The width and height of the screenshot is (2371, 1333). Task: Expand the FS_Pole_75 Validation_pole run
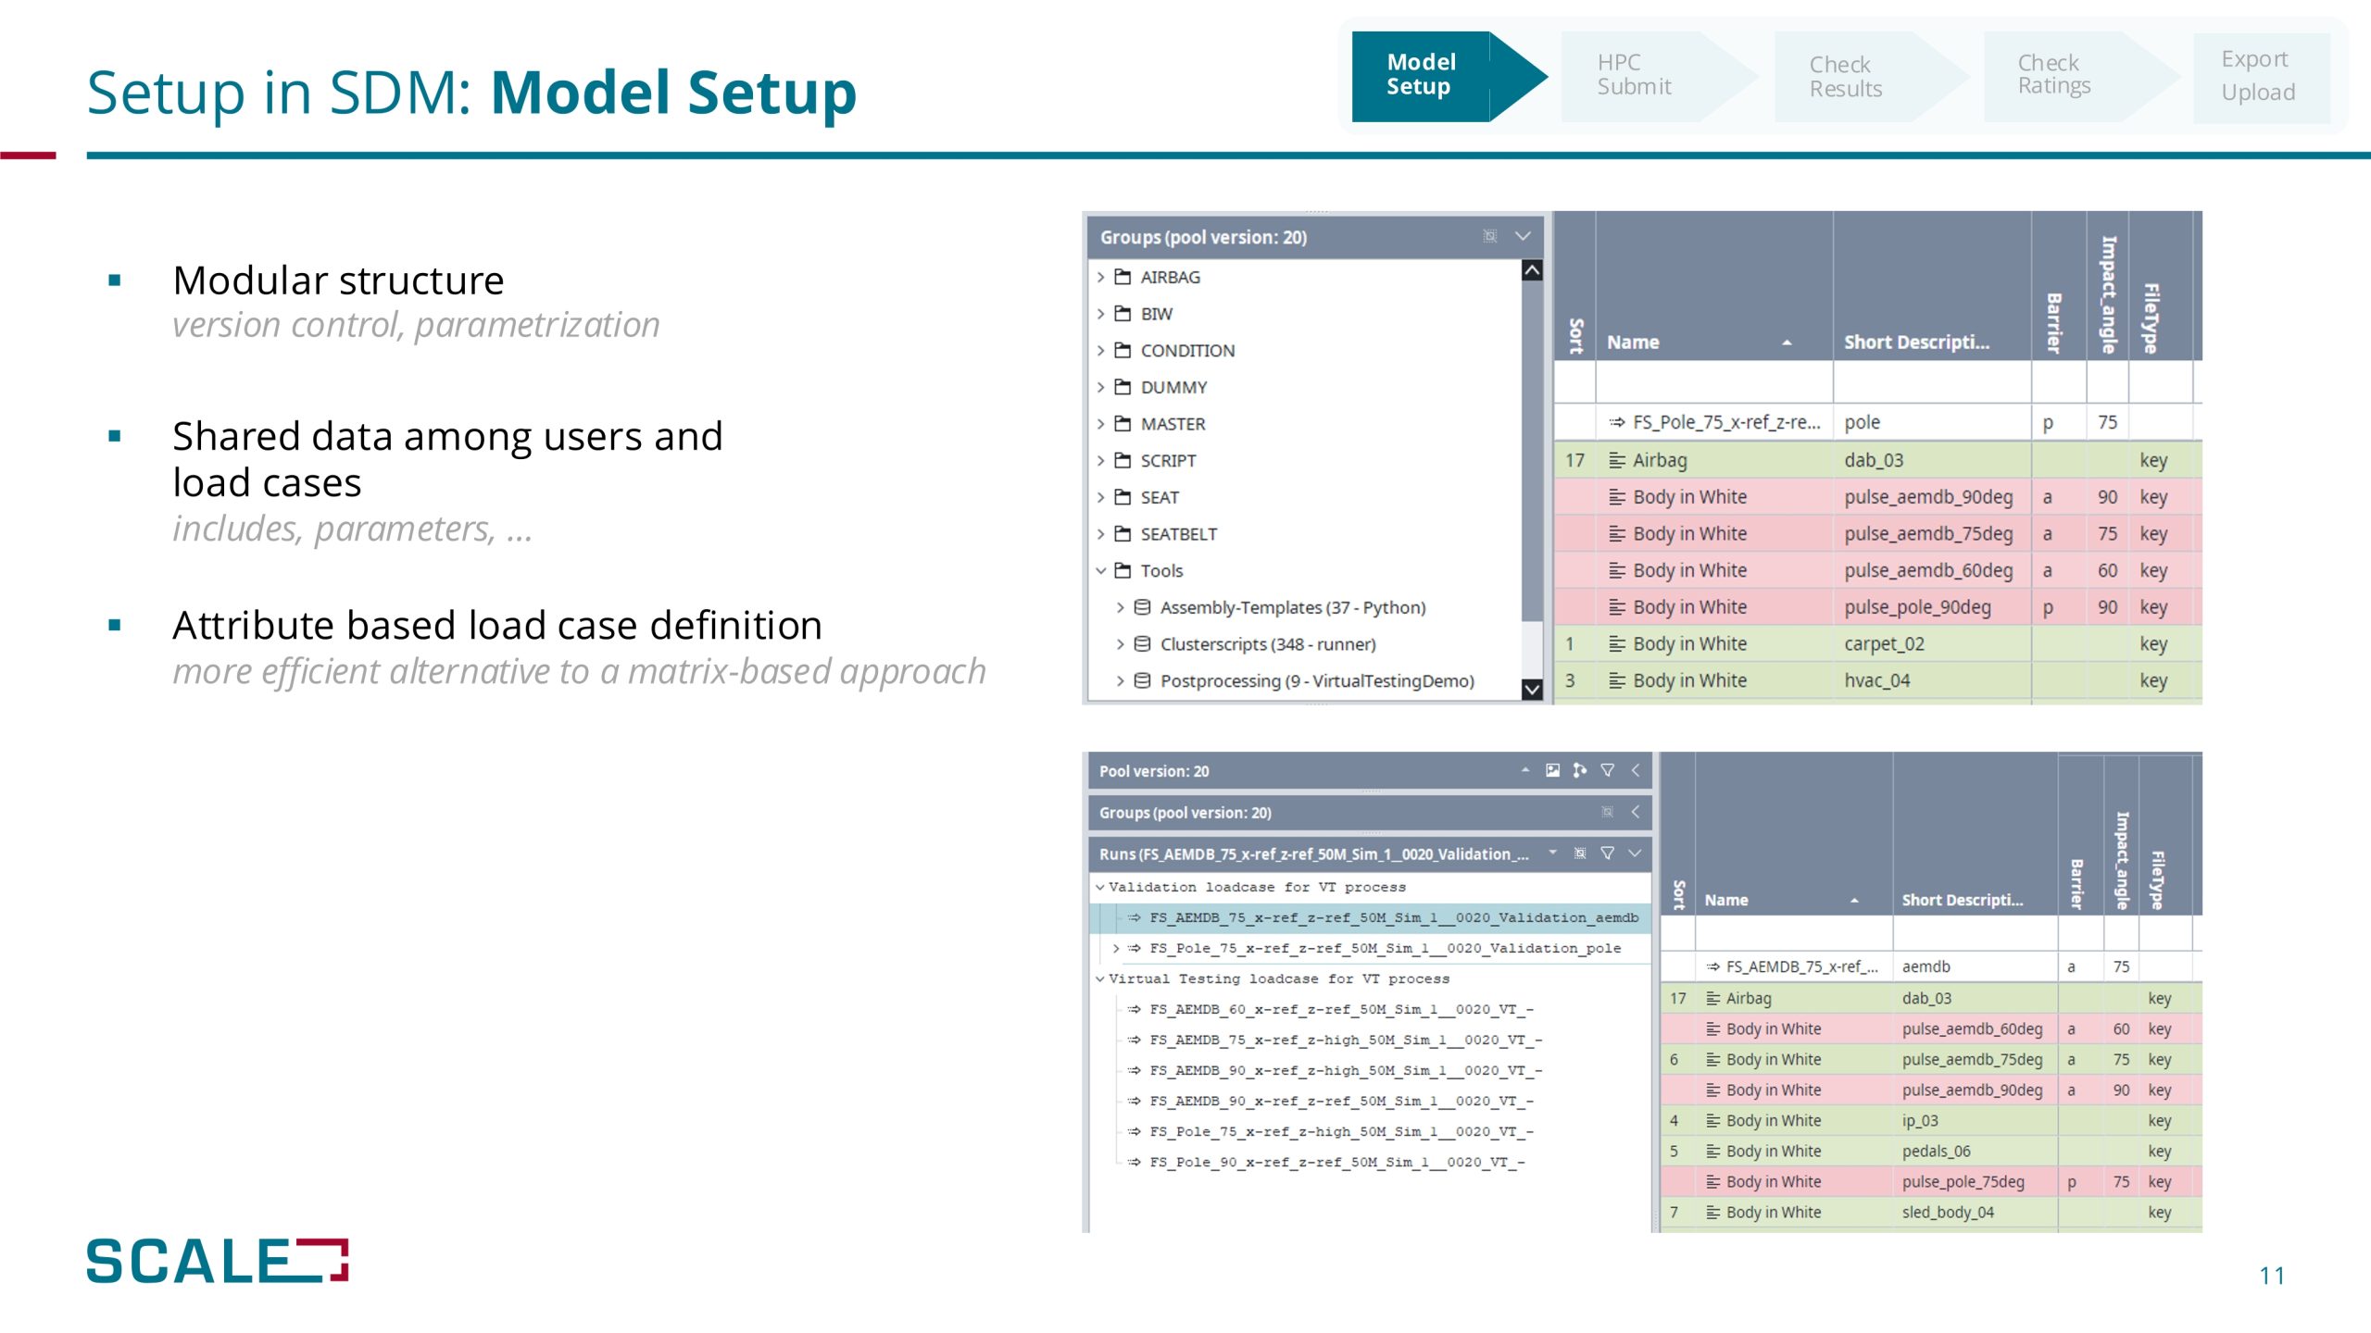(1116, 948)
